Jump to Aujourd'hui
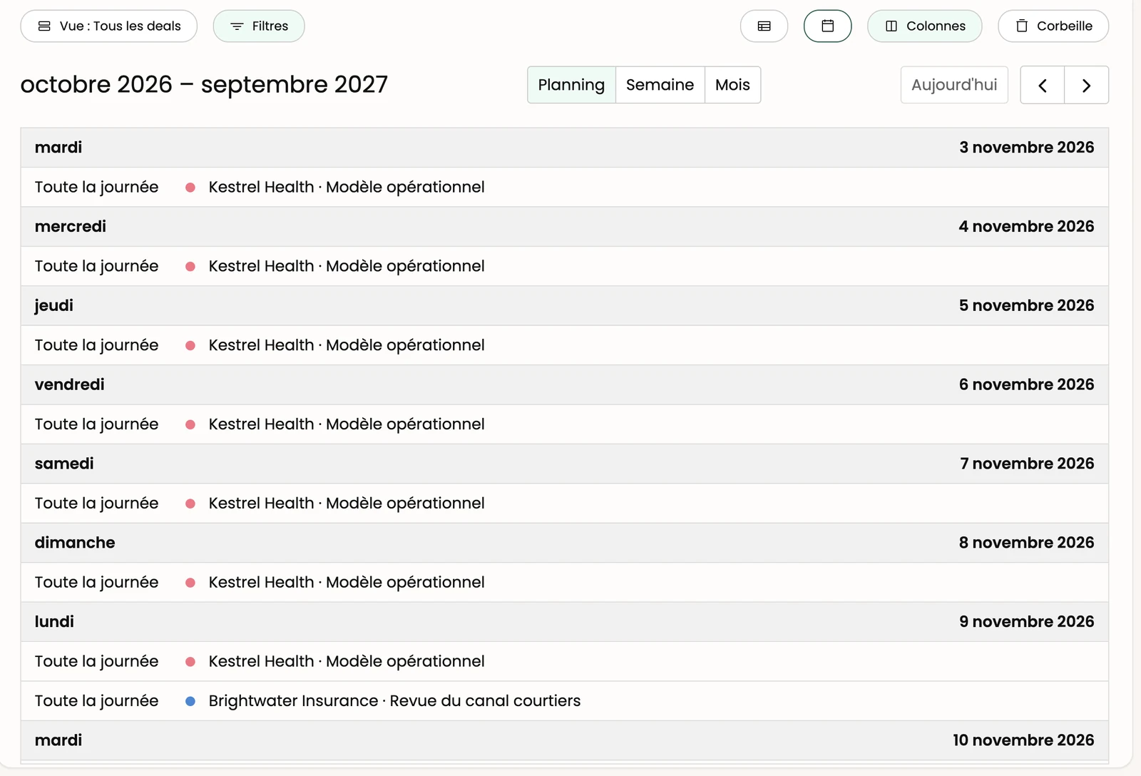1141x776 pixels. [954, 85]
